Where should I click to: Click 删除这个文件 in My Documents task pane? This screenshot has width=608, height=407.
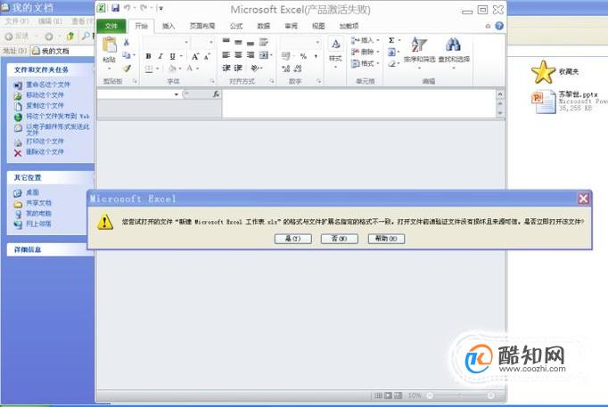[x=45, y=151]
